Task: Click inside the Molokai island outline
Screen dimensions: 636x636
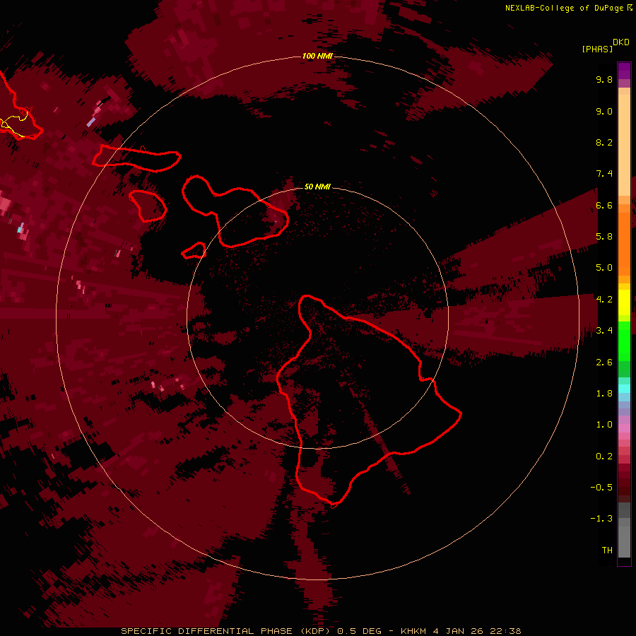Action: tap(138, 158)
